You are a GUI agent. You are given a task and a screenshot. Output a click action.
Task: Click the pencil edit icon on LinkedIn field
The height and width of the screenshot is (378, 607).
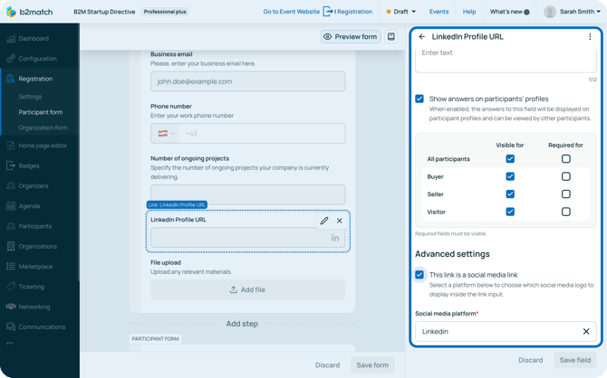click(324, 221)
